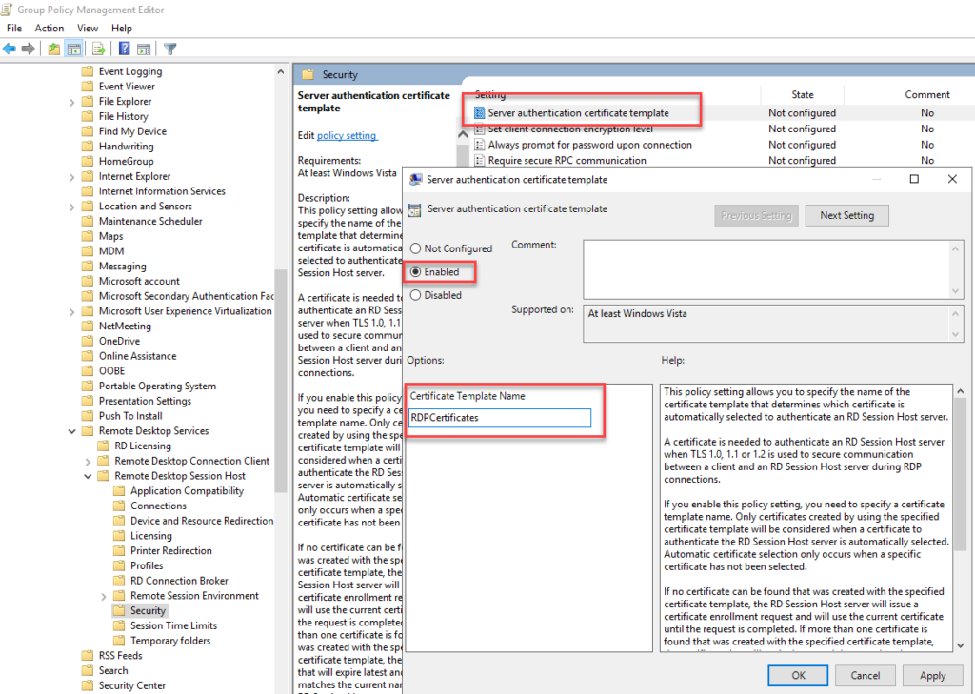
Task: Click the RSS Feeds folder icon
Action: [x=88, y=655]
